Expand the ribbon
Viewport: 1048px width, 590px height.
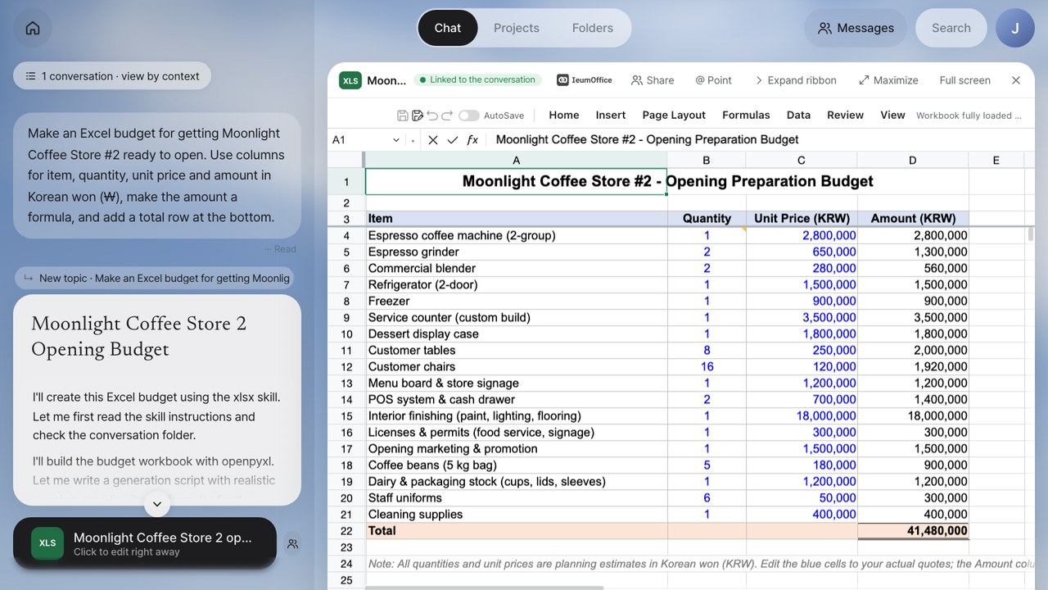pos(795,80)
